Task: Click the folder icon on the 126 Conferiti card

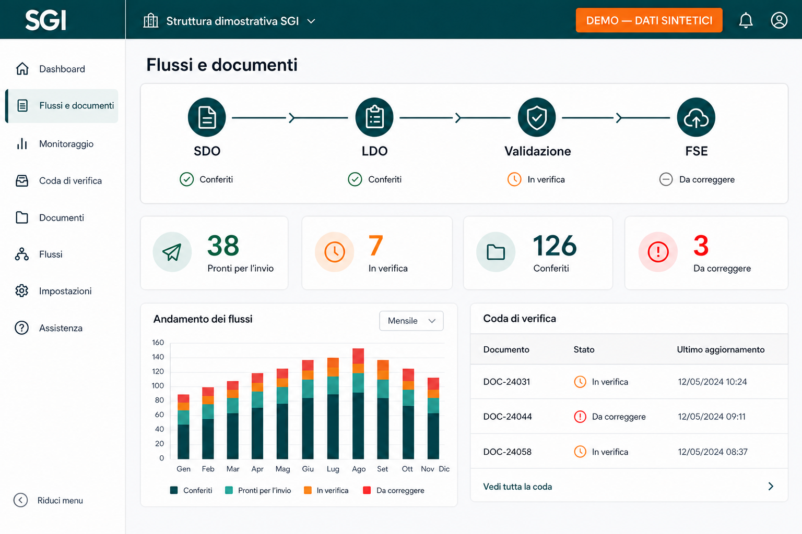Action: (496, 252)
